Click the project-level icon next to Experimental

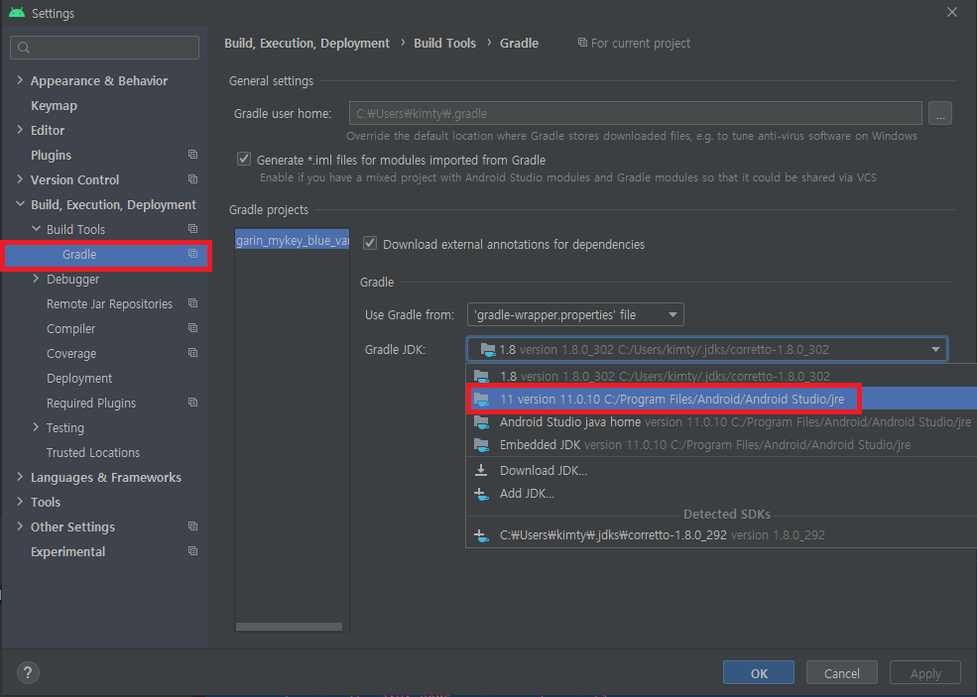(x=193, y=552)
